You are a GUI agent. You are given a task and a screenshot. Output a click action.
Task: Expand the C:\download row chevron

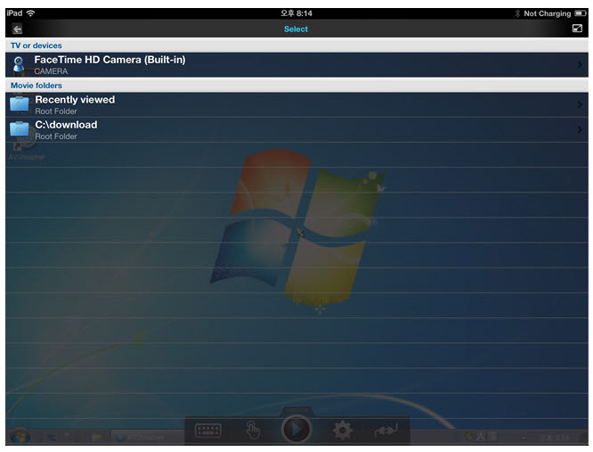coord(580,130)
